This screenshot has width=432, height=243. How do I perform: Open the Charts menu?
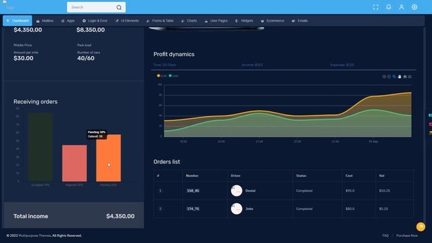(x=189, y=21)
